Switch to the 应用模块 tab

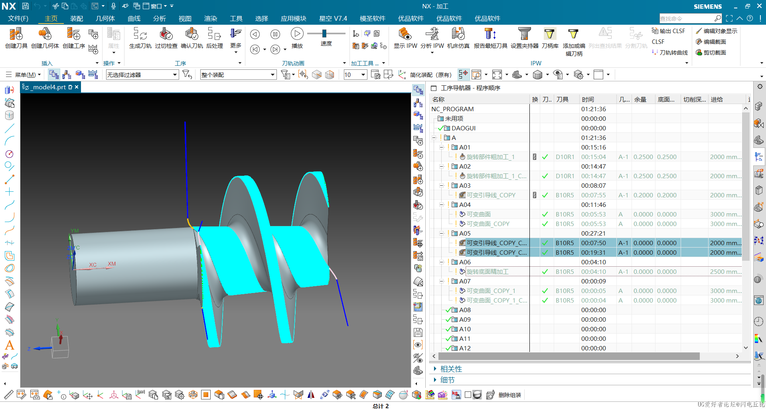(294, 18)
